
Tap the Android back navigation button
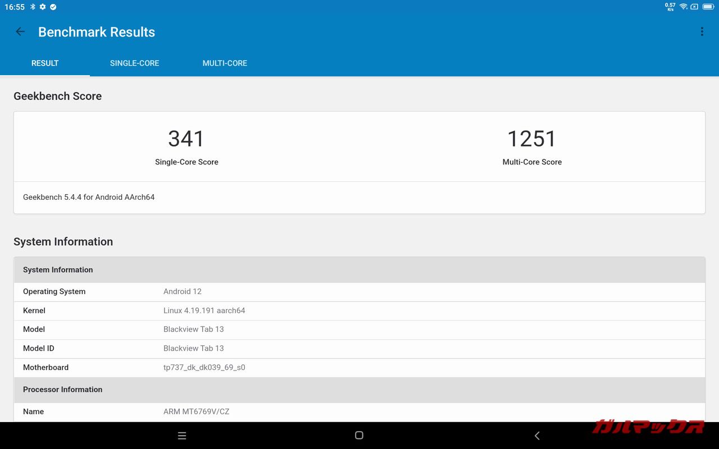pos(536,435)
